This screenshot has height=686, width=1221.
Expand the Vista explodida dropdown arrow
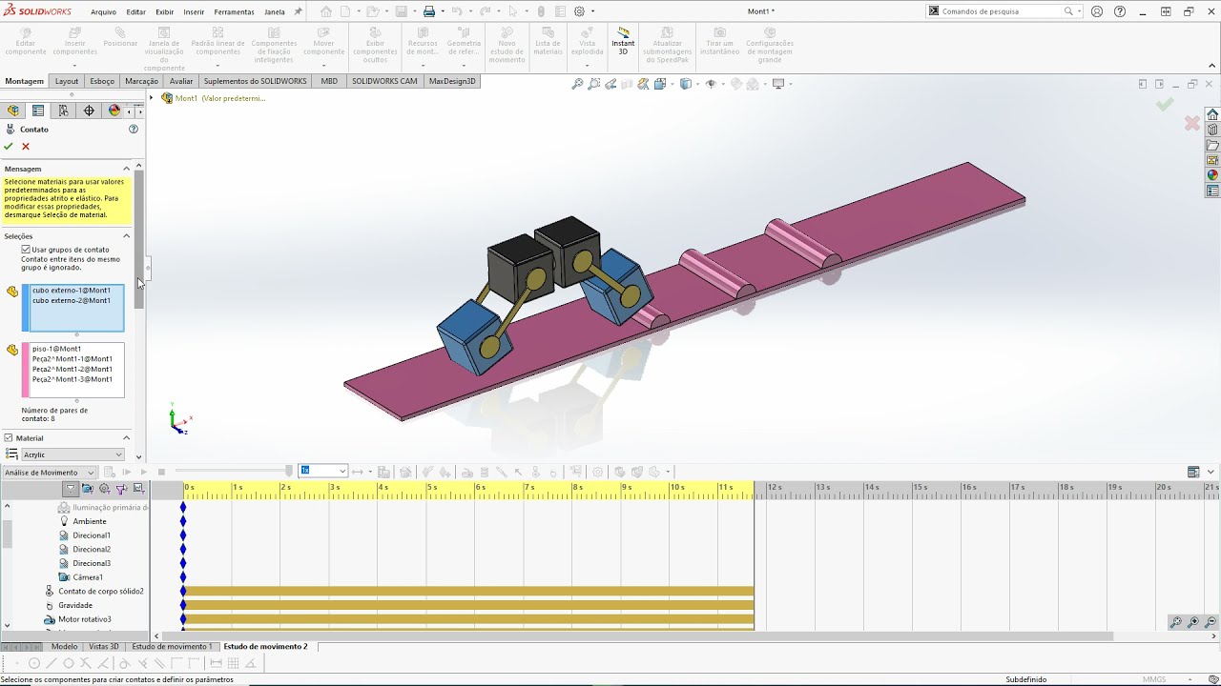coord(588,66)
